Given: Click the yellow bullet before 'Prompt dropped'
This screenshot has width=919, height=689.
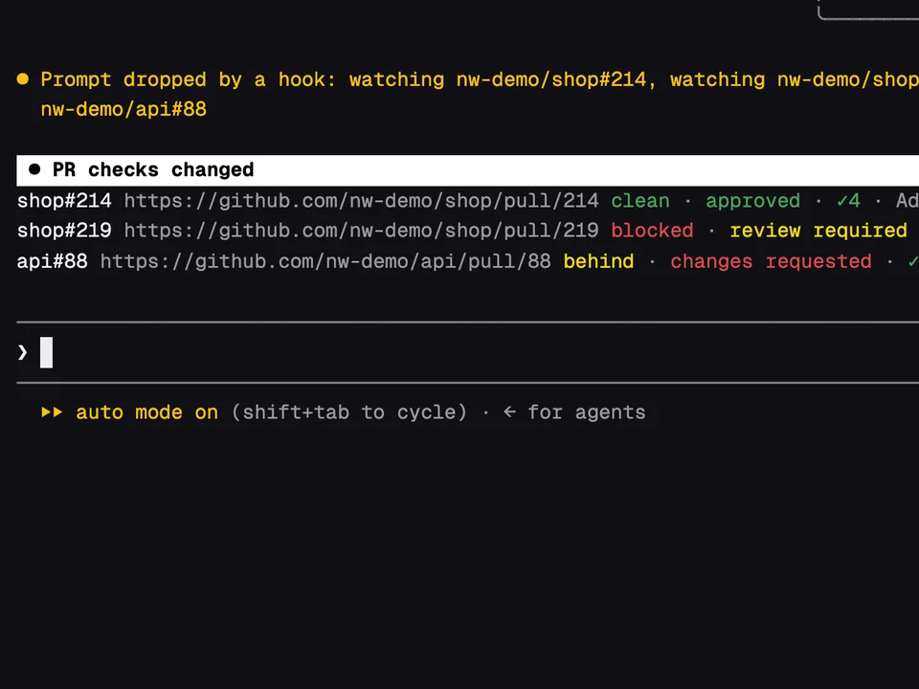Looking at the screenshot, I should click(x=23, y=79).
